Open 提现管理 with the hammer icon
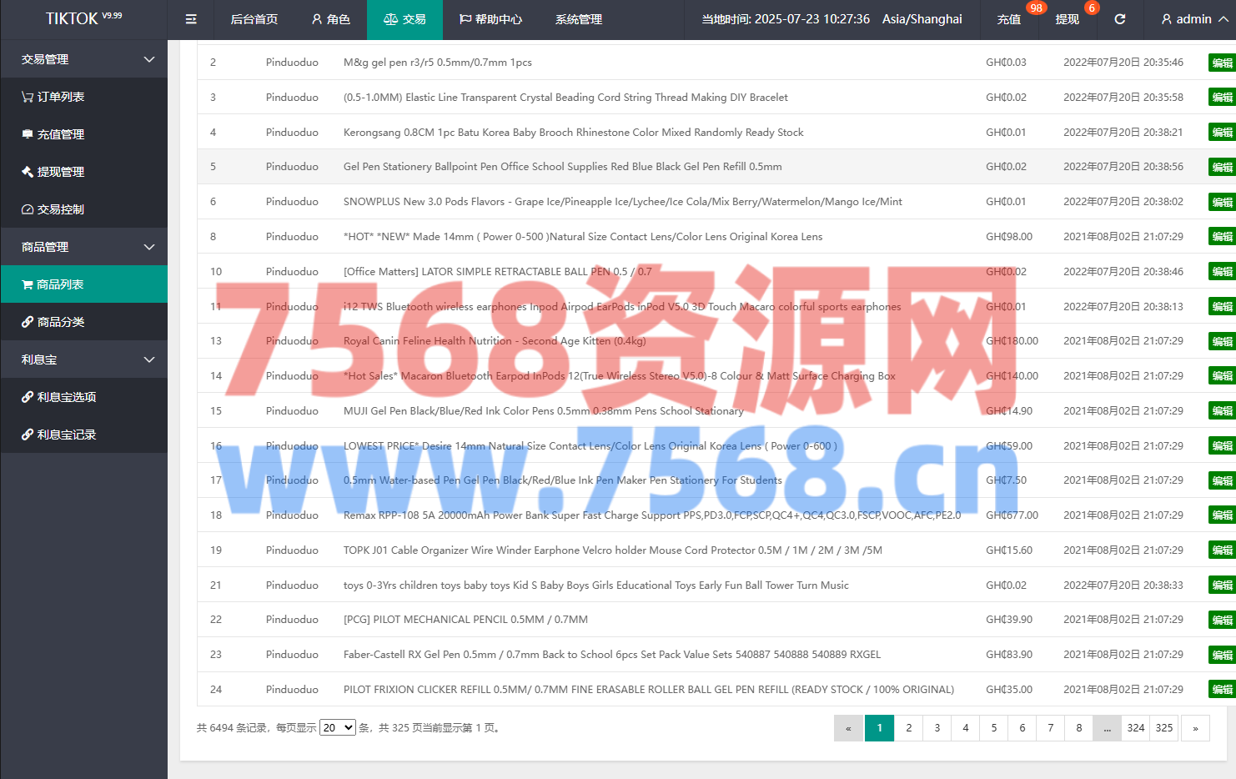Image resolution: width=1236 pixels, height=779 pixels. 53,172
